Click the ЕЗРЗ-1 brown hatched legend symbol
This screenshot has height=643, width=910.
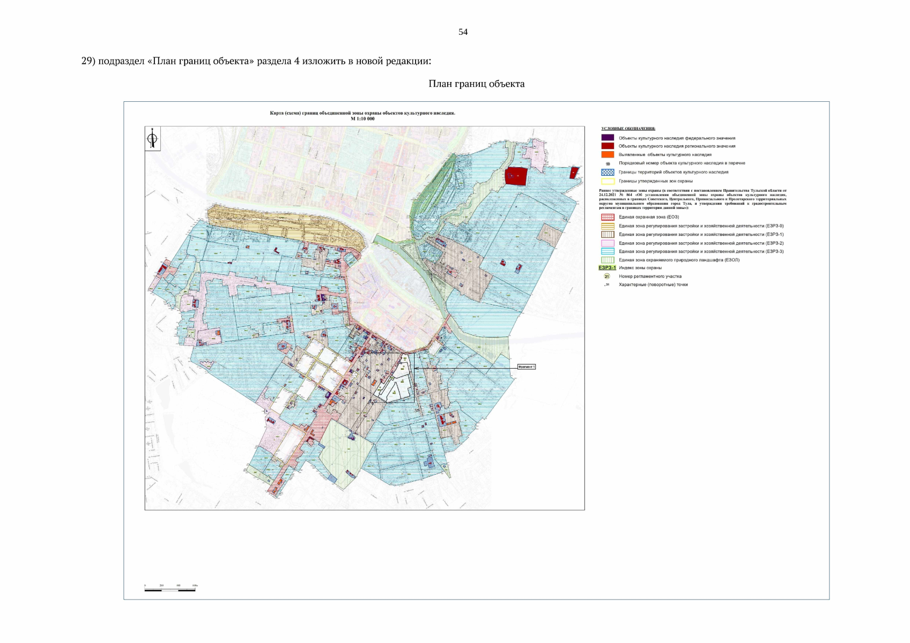608,234
